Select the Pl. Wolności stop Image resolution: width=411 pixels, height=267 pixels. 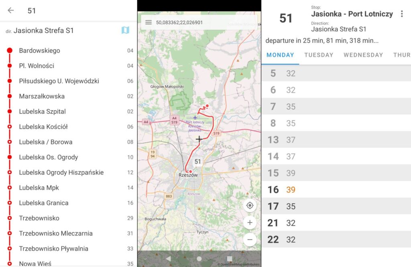(x=68, y=66)
